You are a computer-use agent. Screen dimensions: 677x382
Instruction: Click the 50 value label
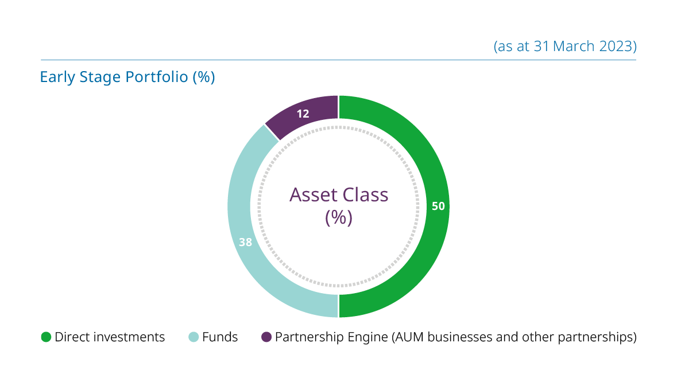pyautogui.click(x=438, y=206)
